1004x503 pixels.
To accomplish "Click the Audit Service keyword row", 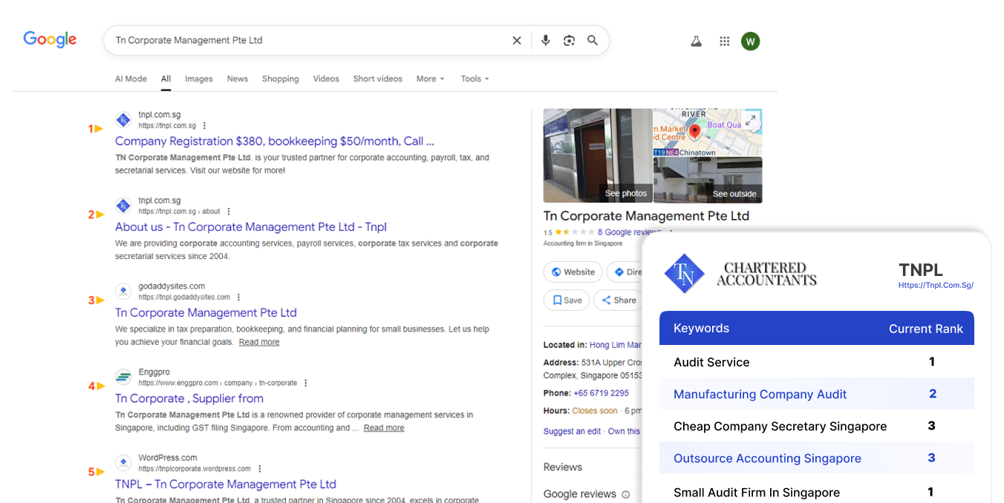I will [817, 362].
